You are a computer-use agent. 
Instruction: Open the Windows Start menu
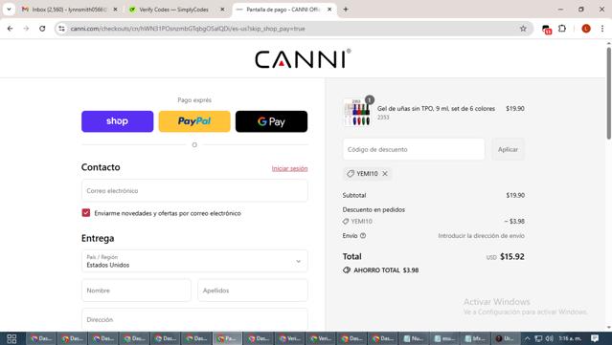click(x=11, y=338)
